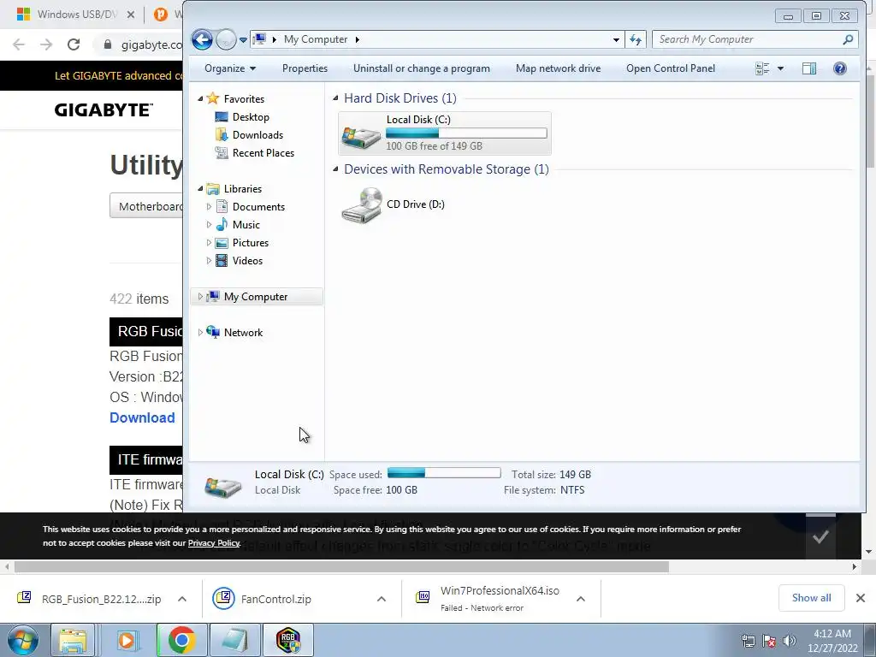Expand the Documents library node
Screen dimensions: 876x657
(209, 207)
